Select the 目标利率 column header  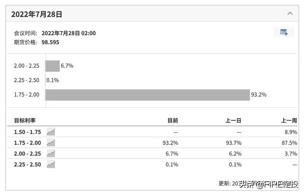click(x=25, y=120)
